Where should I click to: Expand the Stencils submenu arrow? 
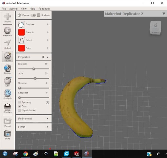pyautogui.click(x=48, y=32)
